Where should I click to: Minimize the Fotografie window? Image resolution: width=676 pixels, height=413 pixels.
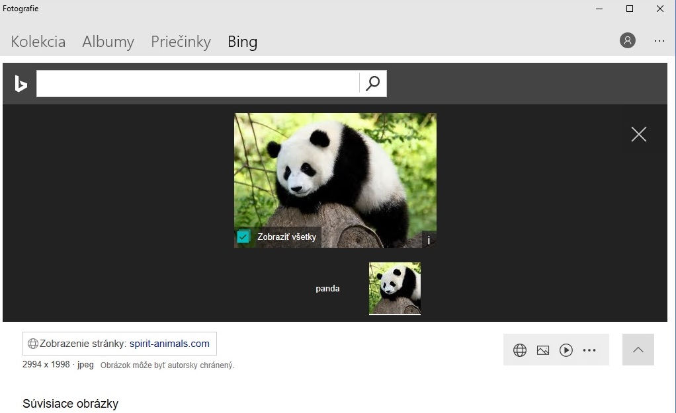click(599, 9)
